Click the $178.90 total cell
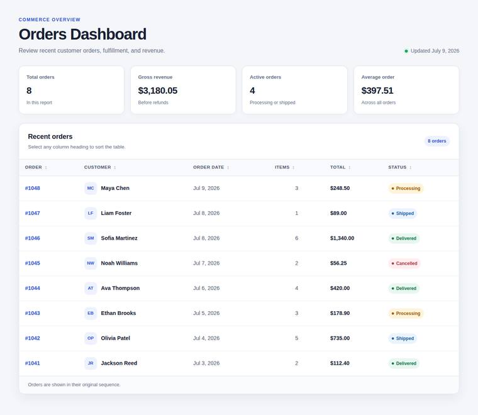This screenshot has height=415, width=478. (340, 313)
